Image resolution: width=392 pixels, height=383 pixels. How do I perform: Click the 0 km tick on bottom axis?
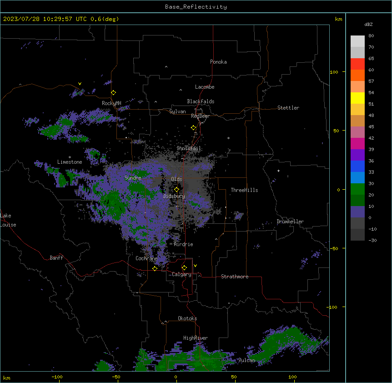pos(176,377)
